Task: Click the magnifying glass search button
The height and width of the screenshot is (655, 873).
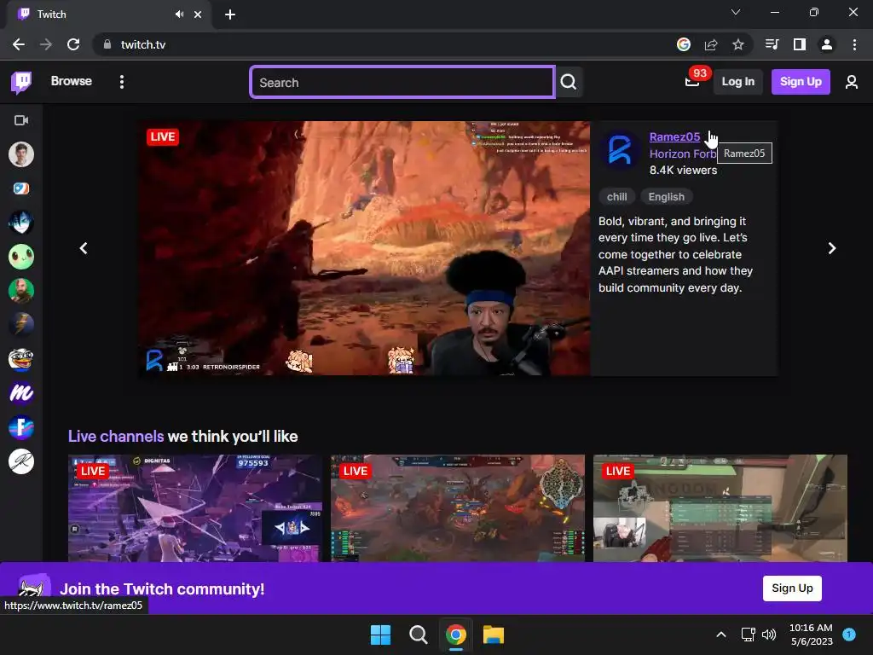Action: 569,83
